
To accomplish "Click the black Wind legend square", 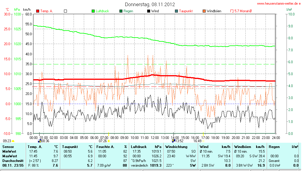I will 149,11.
